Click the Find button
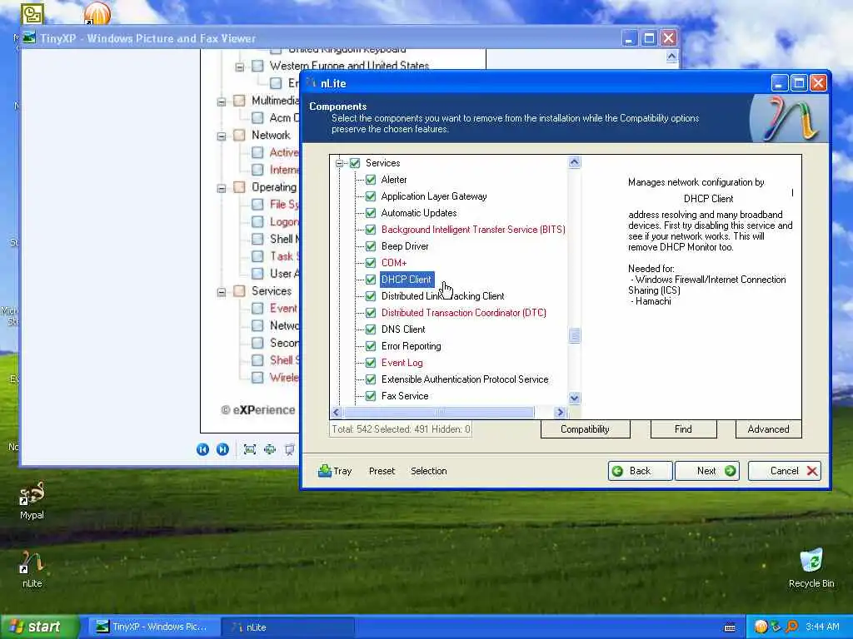The image size is (853, 639). tap(683, 428)
